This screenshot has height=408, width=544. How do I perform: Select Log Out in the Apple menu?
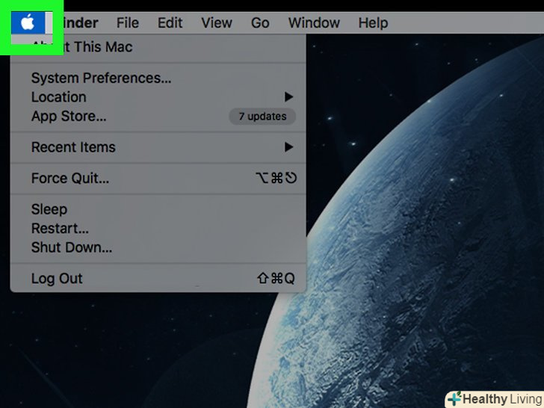point(158,278)
